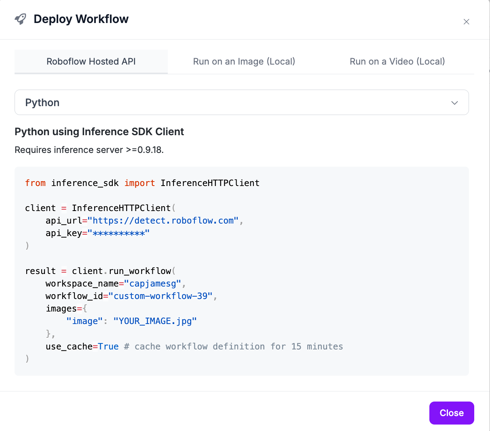Viewport: 490px width, 431px height.
Task: Click the 'YOUR_IMAGE.jpg' placeholder string
Action: click(155, 321)
